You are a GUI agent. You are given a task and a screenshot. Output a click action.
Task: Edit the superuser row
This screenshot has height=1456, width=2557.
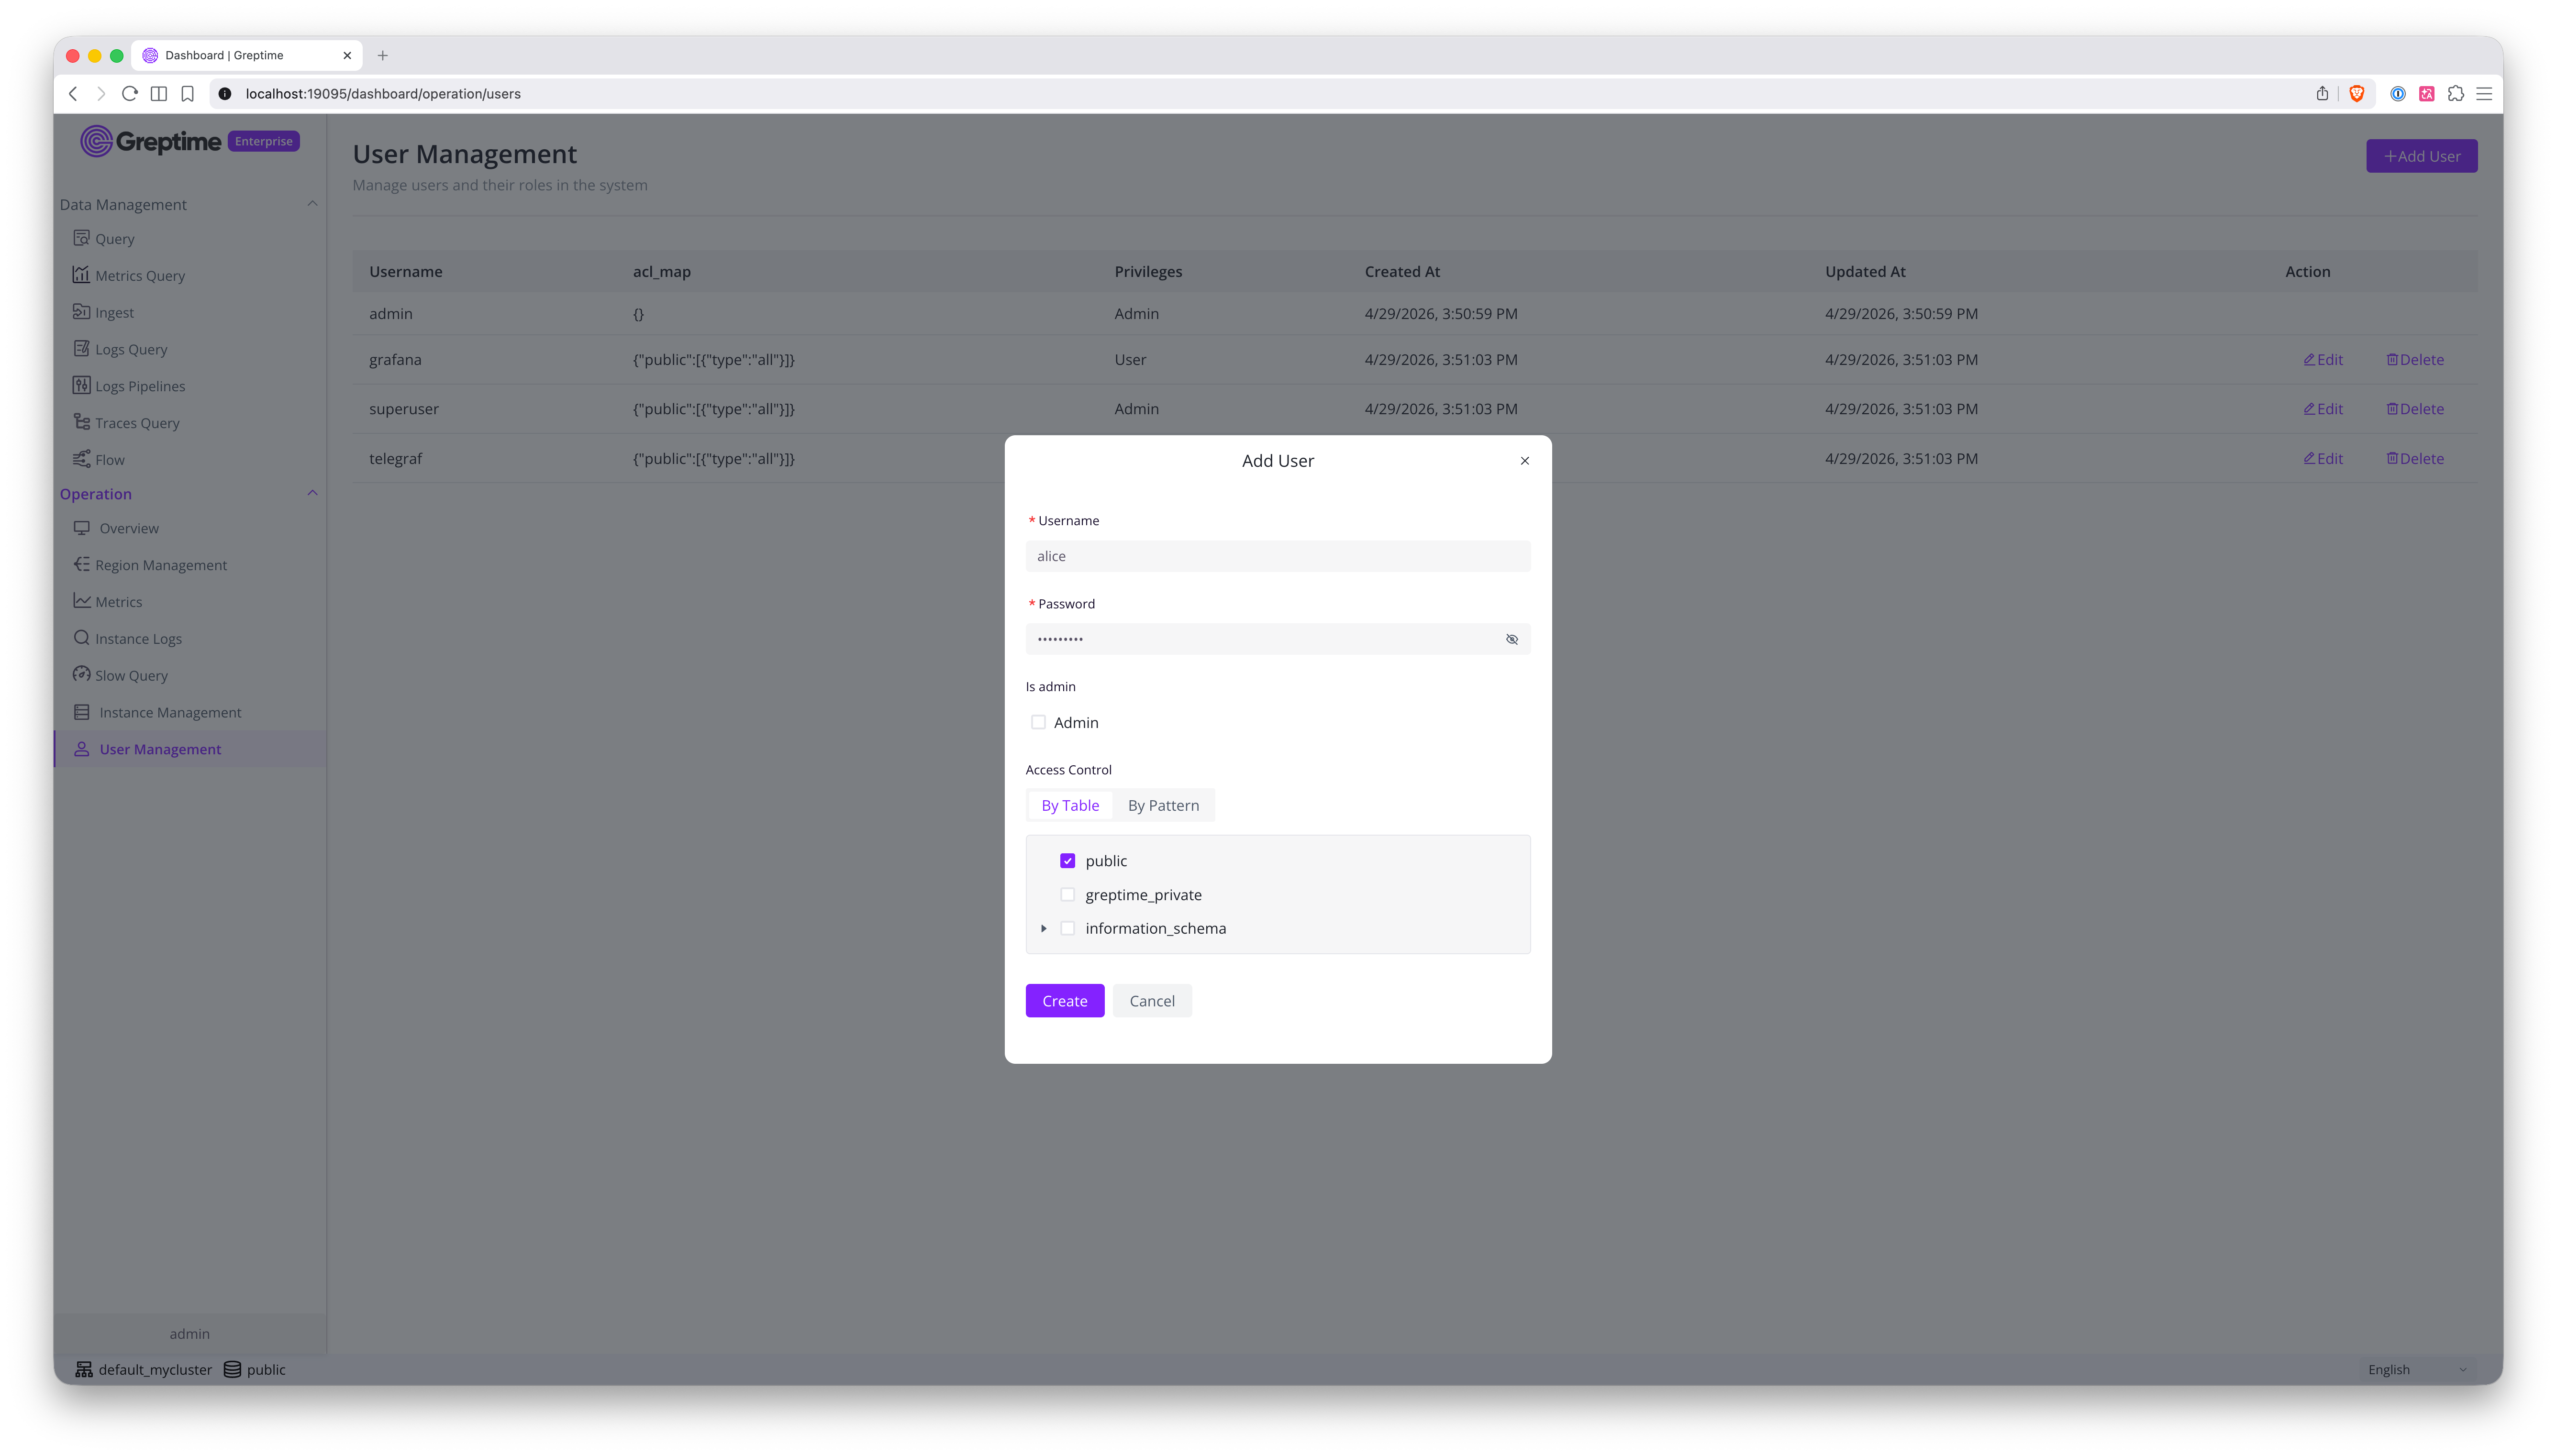[x=2322, y=409]
